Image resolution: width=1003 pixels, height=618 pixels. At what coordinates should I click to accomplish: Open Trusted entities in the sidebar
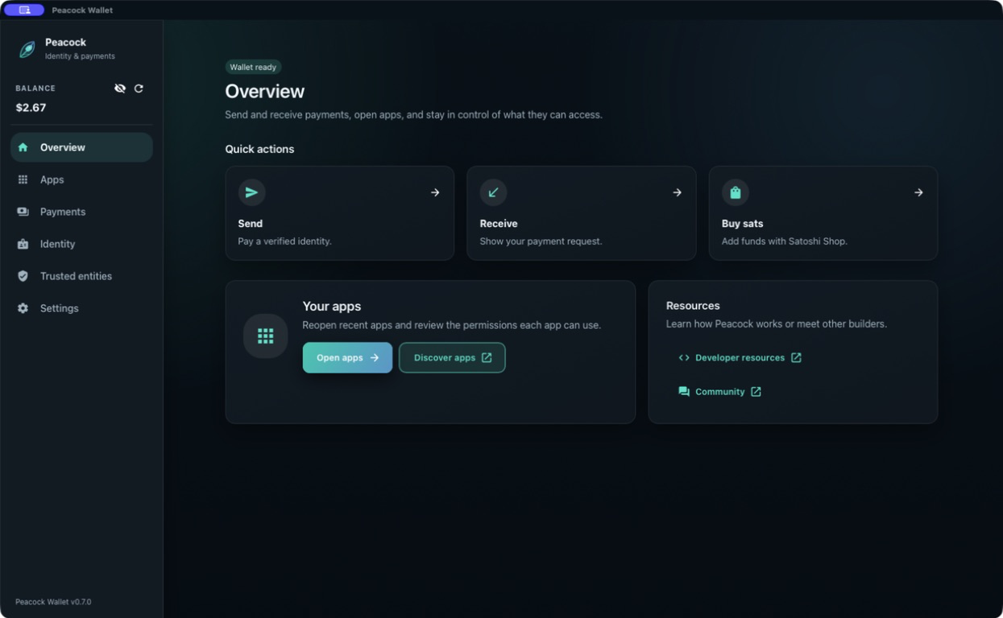81,276
